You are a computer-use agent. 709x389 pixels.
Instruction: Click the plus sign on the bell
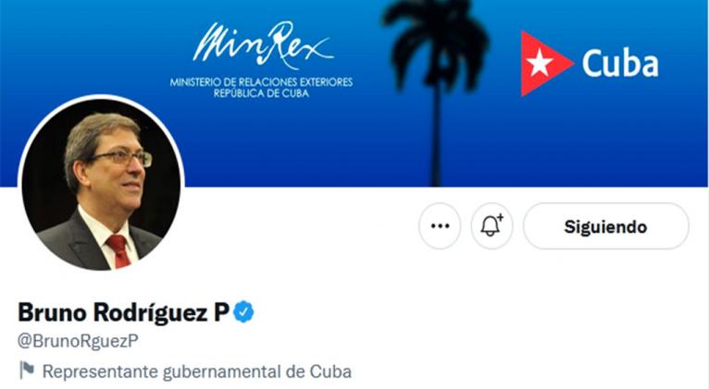(x=500, y=217)
